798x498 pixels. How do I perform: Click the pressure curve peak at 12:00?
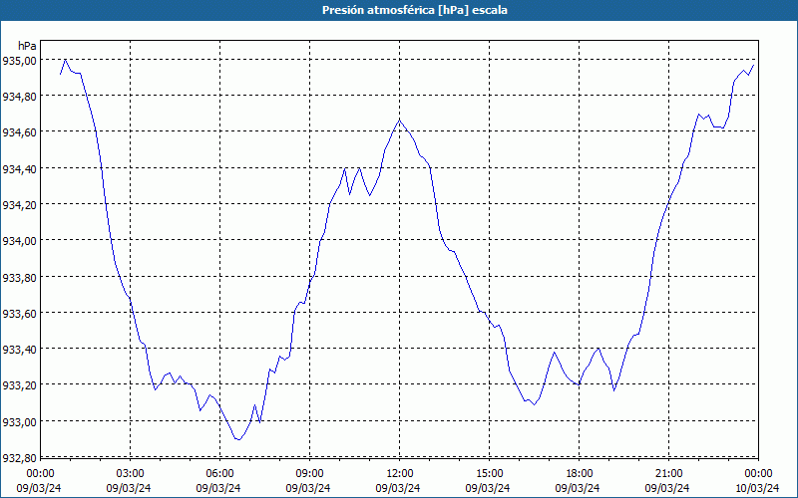pos(400,120)
